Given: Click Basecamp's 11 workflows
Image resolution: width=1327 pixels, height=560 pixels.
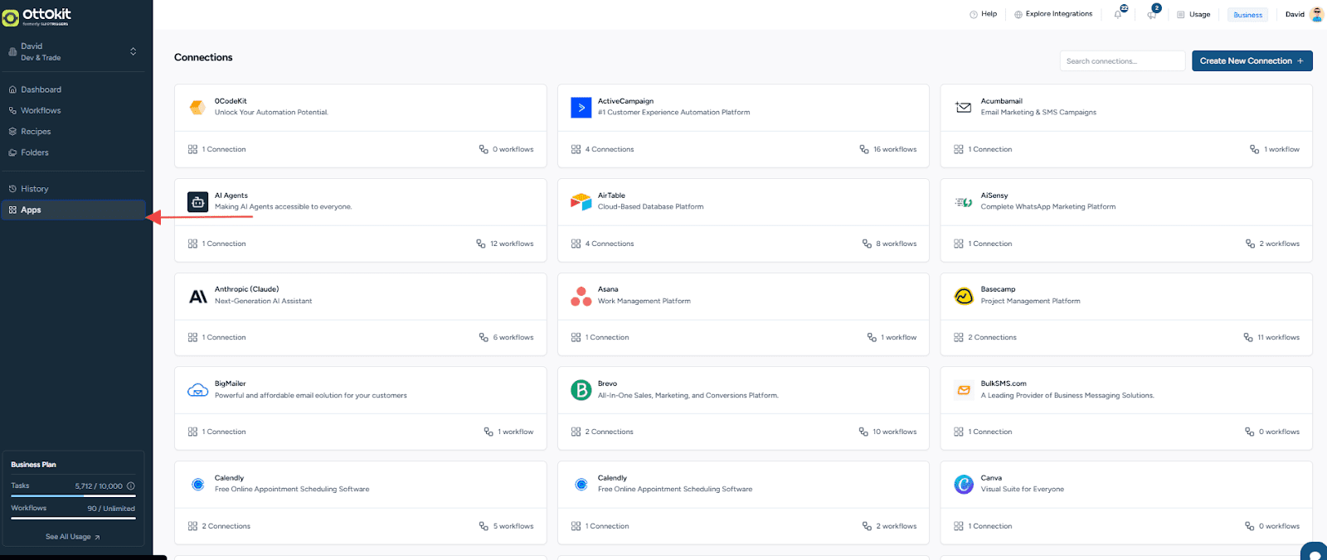Looking at the screenshot, I should [1271, 338].
